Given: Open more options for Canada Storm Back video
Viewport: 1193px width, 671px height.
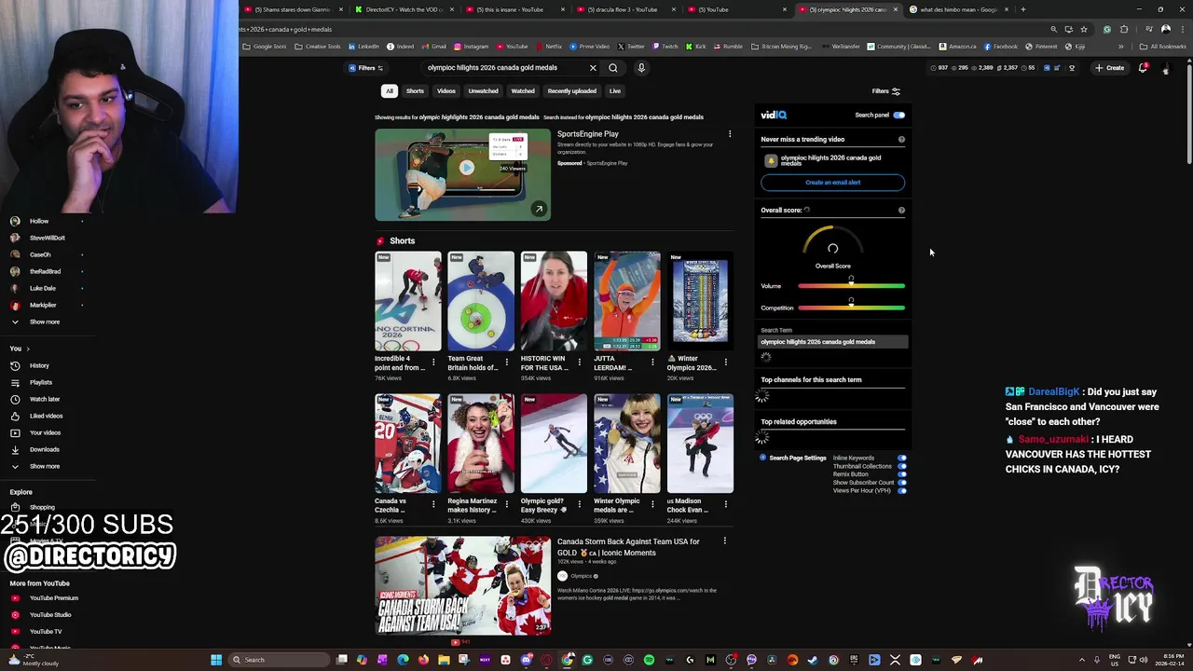Looking at the screenshot, I should pos(724,541).
